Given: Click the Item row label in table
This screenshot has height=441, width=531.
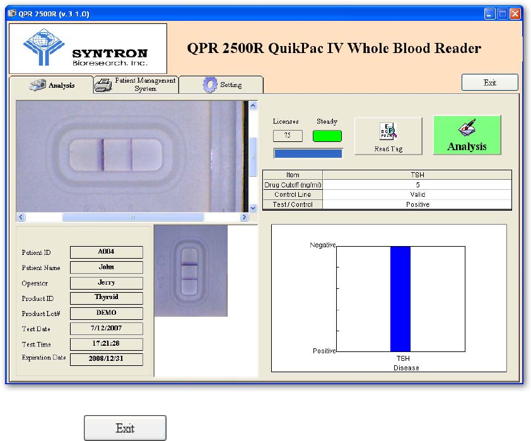Looking at the screenshot, I should [293, 175].
